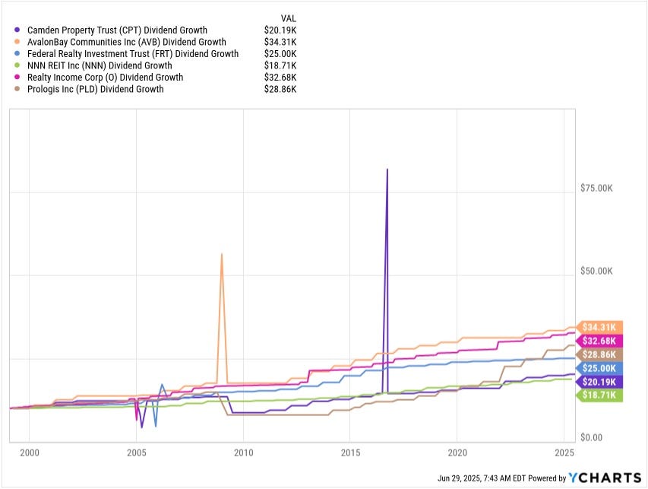This screenshot has width=648, height=489.
Task: Click the 2015 x-axis year label
Action: pos(350,452)
